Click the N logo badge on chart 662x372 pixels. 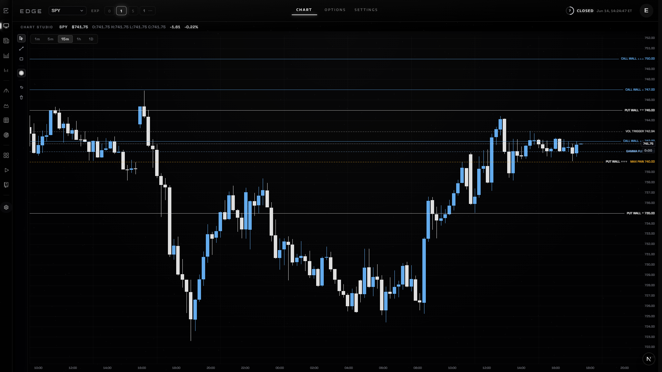point(649,359)
